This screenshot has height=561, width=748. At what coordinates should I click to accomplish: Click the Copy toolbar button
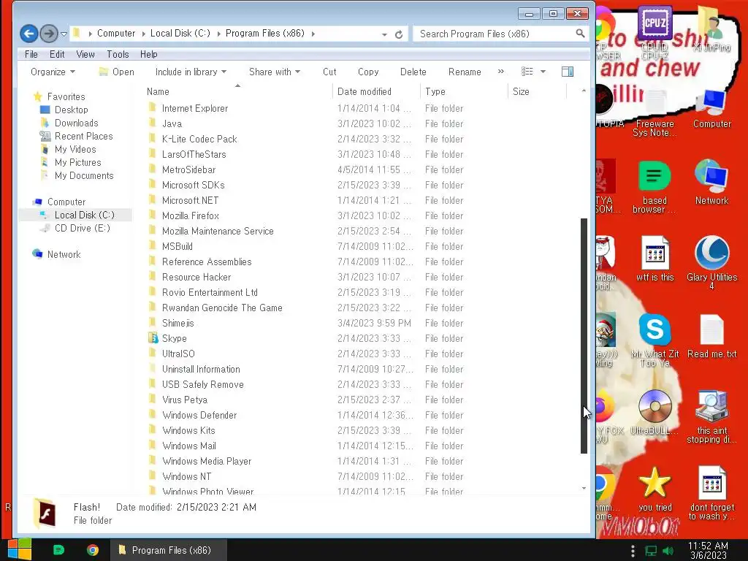coord(368,72)
